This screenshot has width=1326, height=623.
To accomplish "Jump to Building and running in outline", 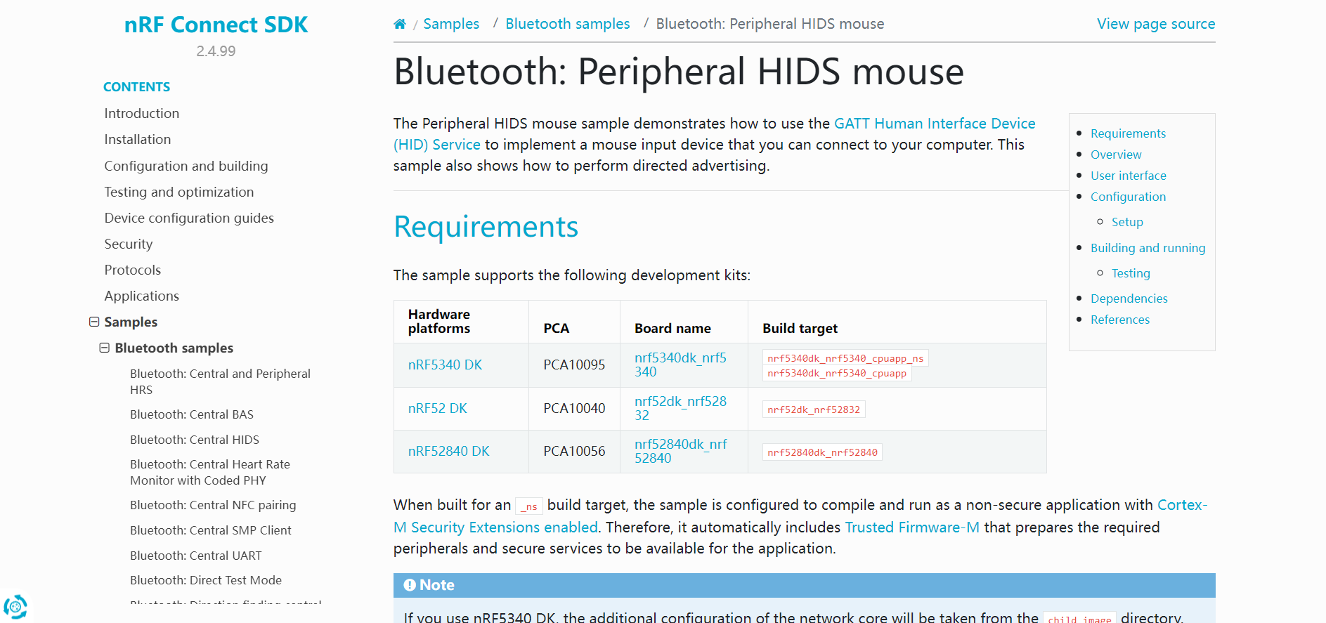I will point(1148,248).
